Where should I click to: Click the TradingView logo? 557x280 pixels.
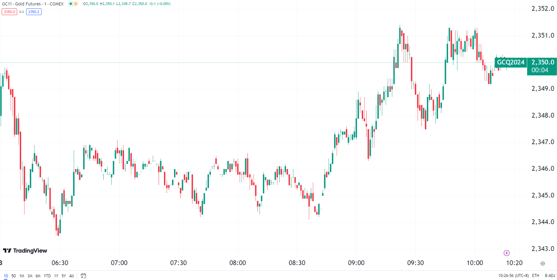point(25,250)
